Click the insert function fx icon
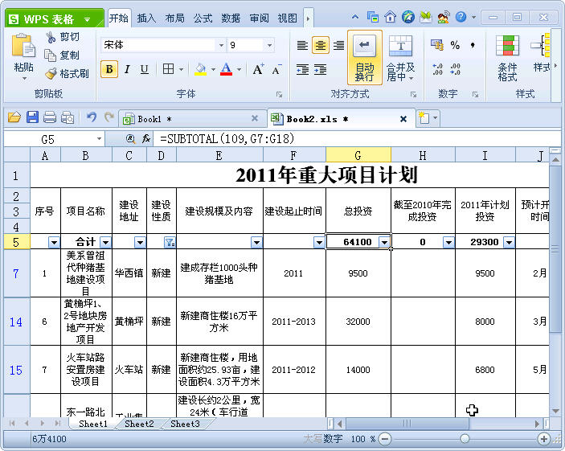Screen dimensions: 565x451 tap(146, 139)
